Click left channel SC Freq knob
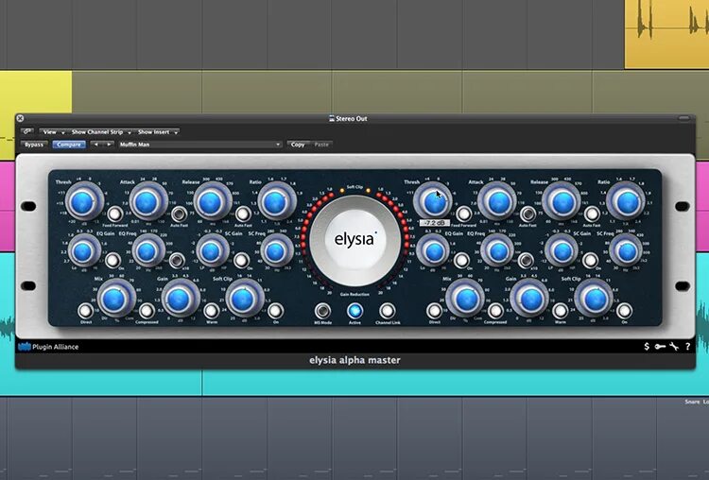 275,251
